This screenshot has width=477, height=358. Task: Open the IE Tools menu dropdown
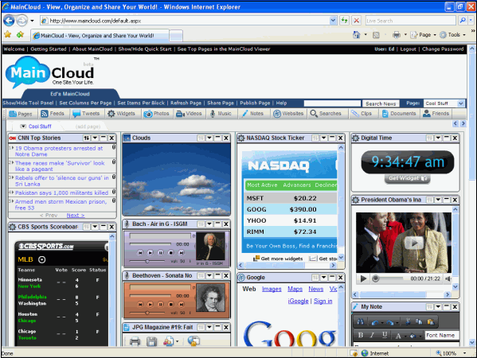tap(453, 35)
